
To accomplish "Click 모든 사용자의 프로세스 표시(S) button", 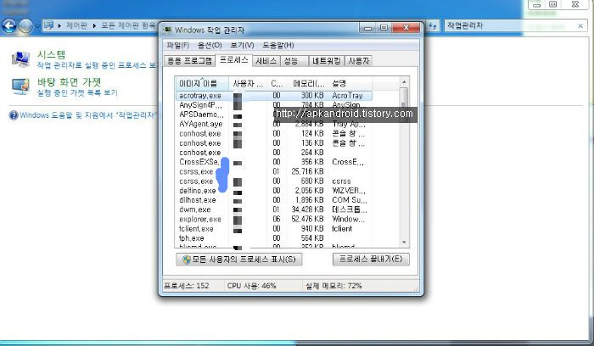I will (x=239, y=259).
